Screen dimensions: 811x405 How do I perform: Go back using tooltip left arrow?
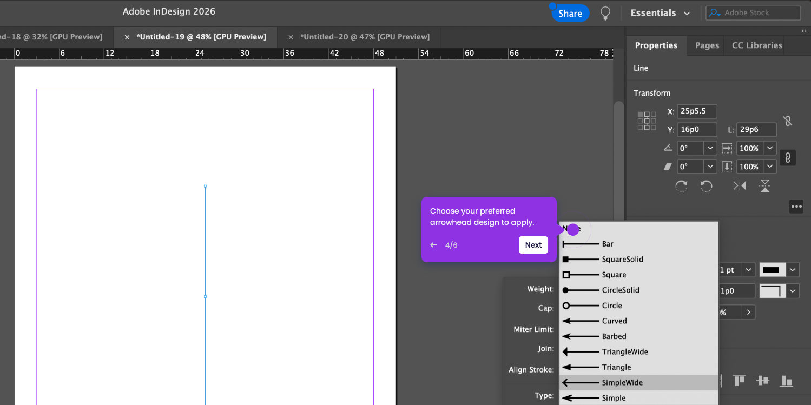pos(433,245)
